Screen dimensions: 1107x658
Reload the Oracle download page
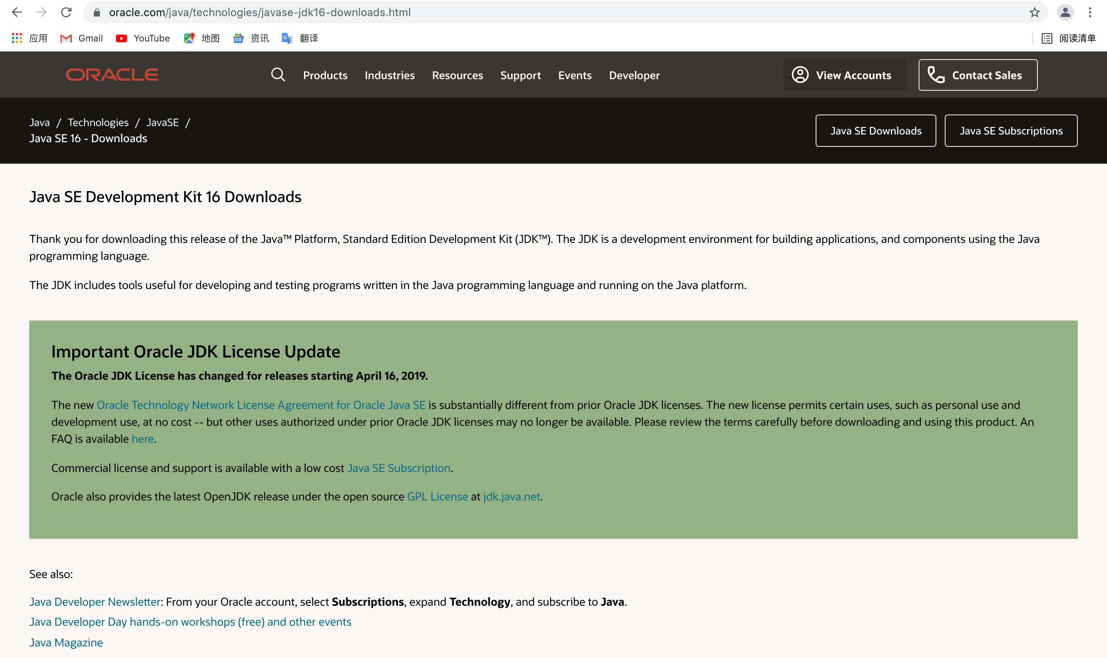[66, 12]
